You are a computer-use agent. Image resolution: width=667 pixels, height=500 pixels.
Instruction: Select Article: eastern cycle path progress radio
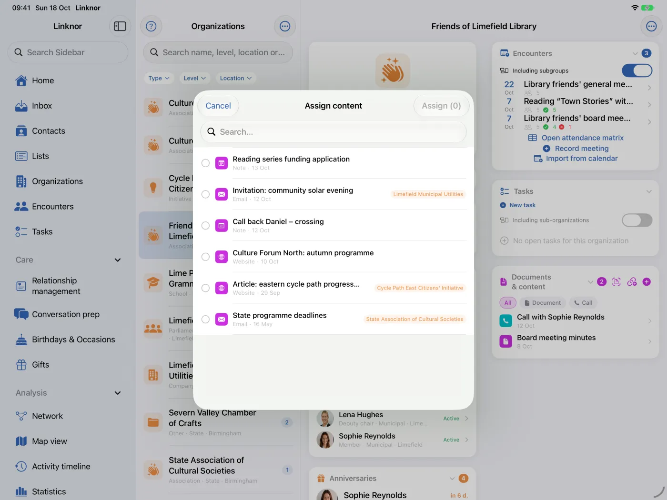coord(205,288)
